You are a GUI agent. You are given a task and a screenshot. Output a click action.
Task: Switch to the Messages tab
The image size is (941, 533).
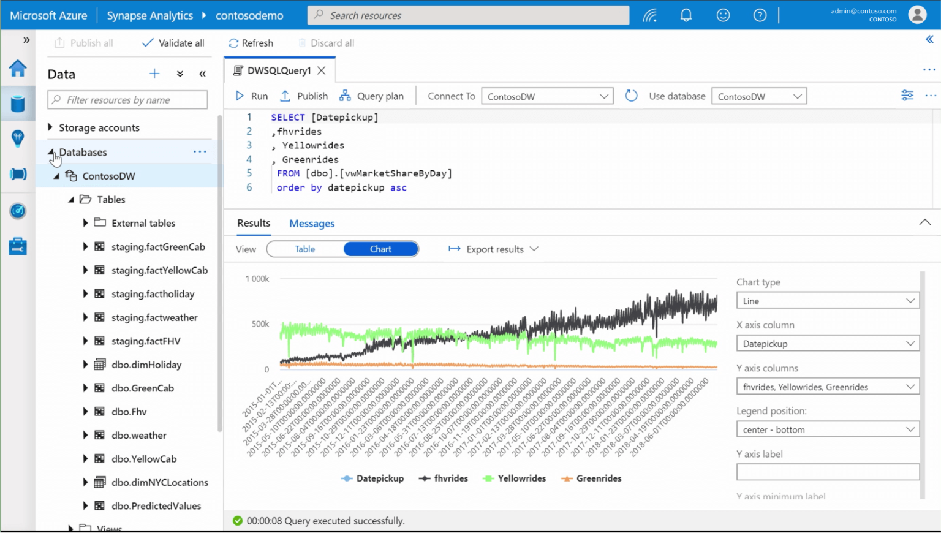[x=311, y=223]
